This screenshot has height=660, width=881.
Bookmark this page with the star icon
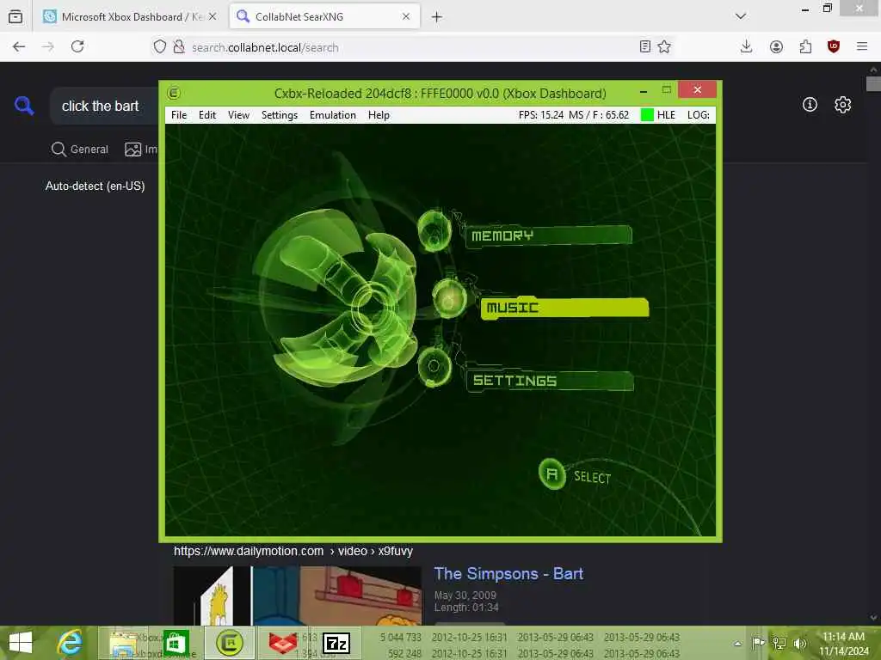(664, 46)
